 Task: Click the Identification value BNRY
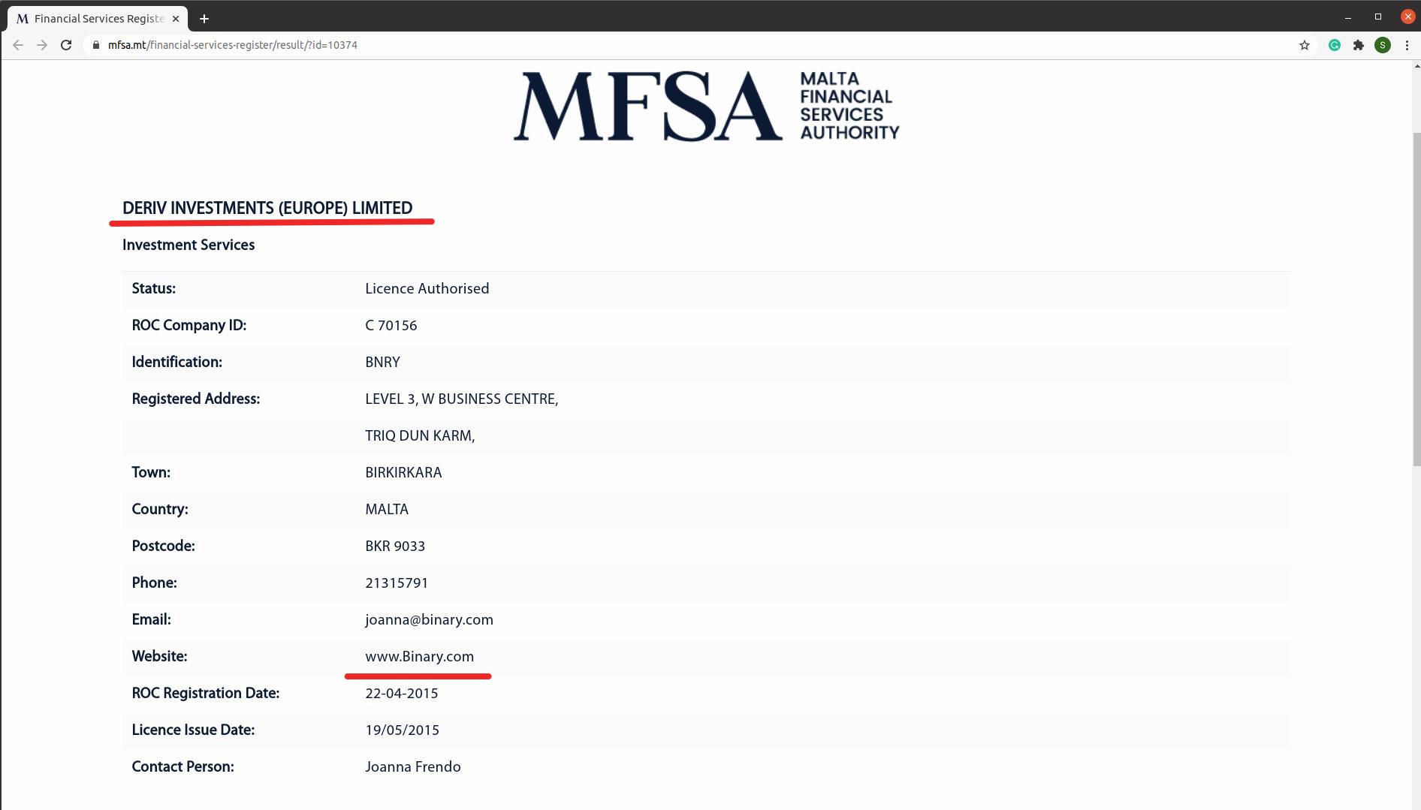[382, 363]
